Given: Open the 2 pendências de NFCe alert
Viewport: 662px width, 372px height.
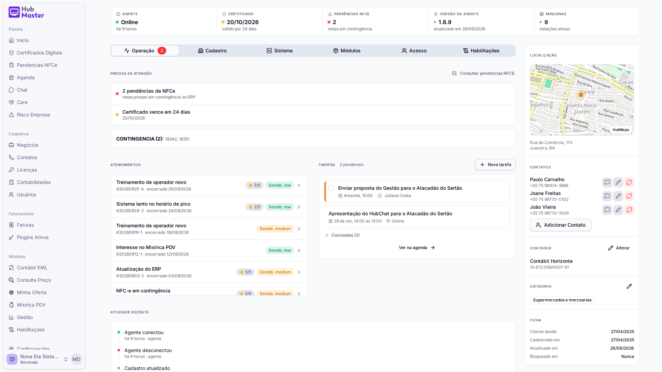Looking at the screenshot, I should point(313,94).
